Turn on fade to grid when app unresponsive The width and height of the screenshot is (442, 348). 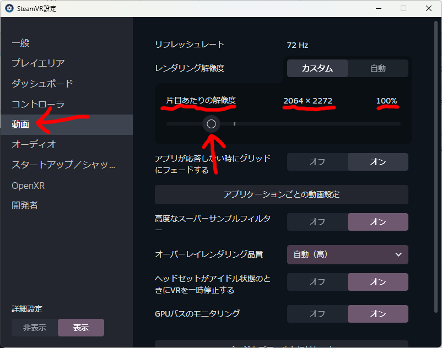point(378,162)
